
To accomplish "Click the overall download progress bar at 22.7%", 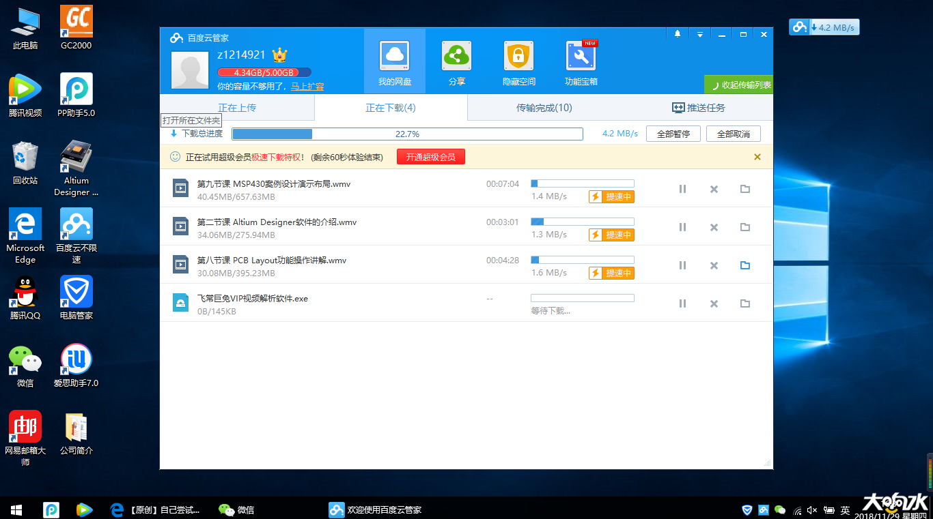I will click(408, 134).
